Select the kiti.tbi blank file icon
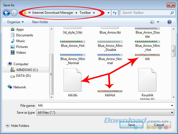 73,80
